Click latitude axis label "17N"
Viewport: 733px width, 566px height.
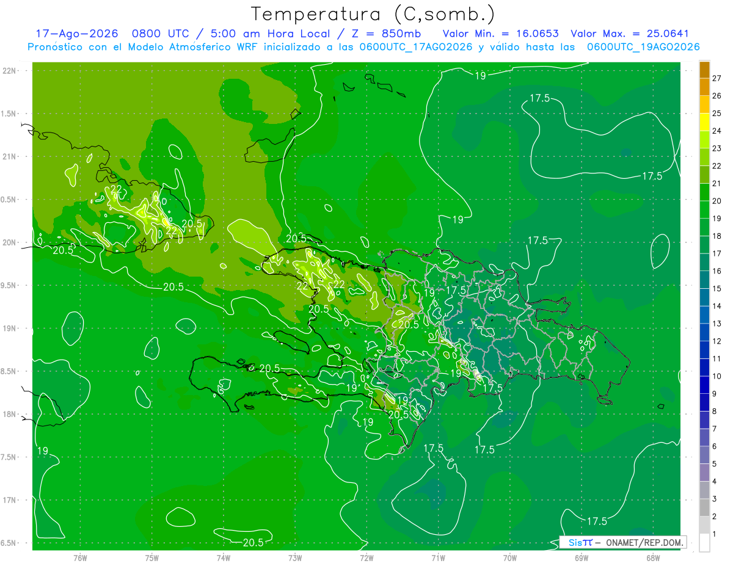10,500
